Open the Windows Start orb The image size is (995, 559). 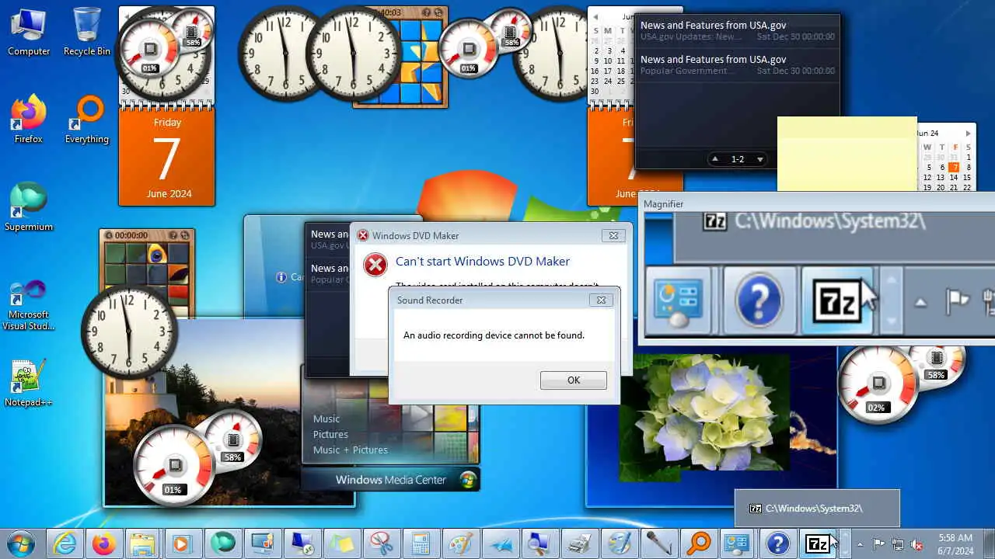21,543
